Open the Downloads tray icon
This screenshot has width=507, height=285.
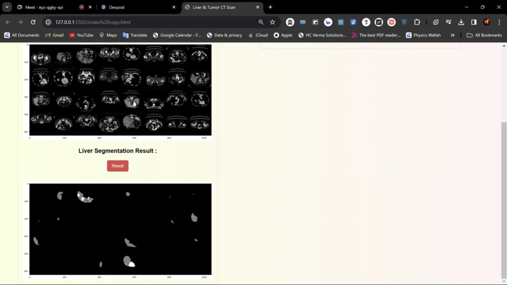pos(461,22)
